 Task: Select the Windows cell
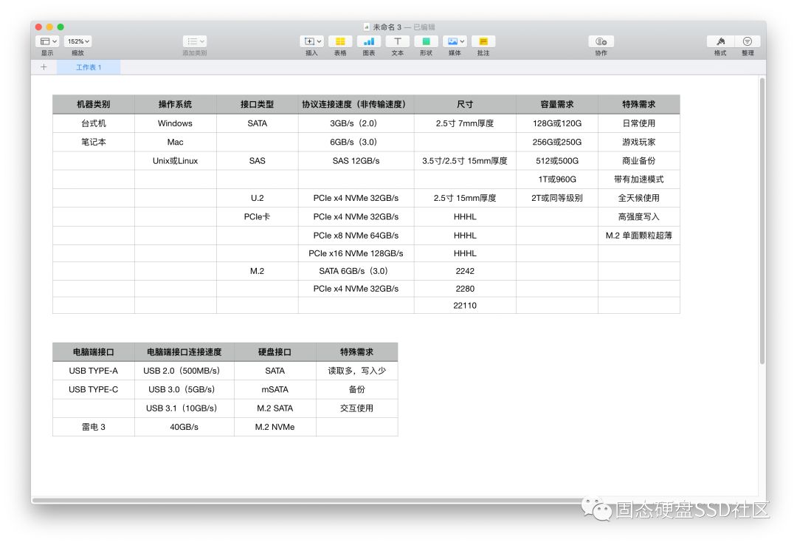176,123
